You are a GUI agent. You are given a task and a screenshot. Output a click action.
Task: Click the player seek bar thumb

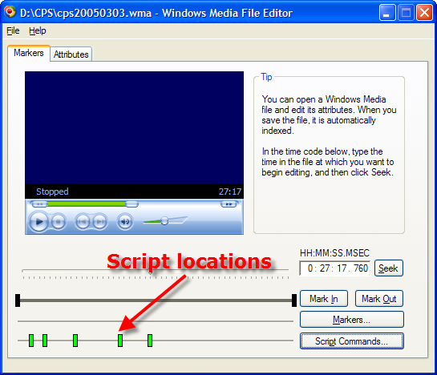[x=132, y=204]
